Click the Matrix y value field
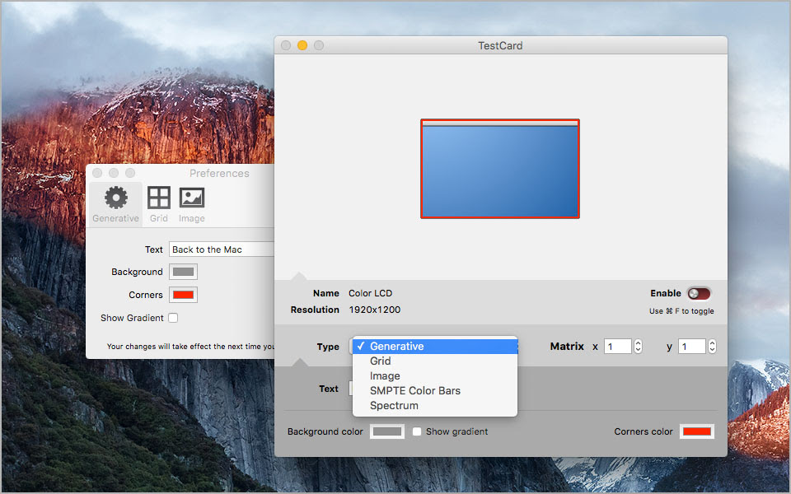This screenshot has width=791, height=494. tap(691, 347)
